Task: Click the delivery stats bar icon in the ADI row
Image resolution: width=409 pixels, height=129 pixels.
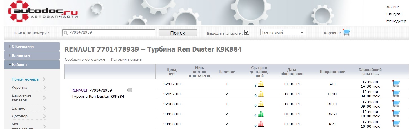Action: (261, 84)
